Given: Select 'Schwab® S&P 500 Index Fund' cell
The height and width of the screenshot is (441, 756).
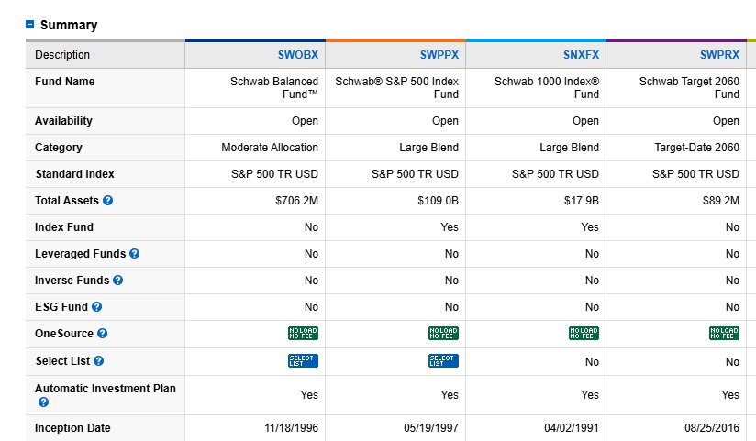Looking at the screenshot, I should 396,88.
